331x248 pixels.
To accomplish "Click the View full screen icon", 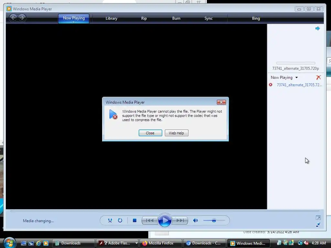I will (318, 218).
